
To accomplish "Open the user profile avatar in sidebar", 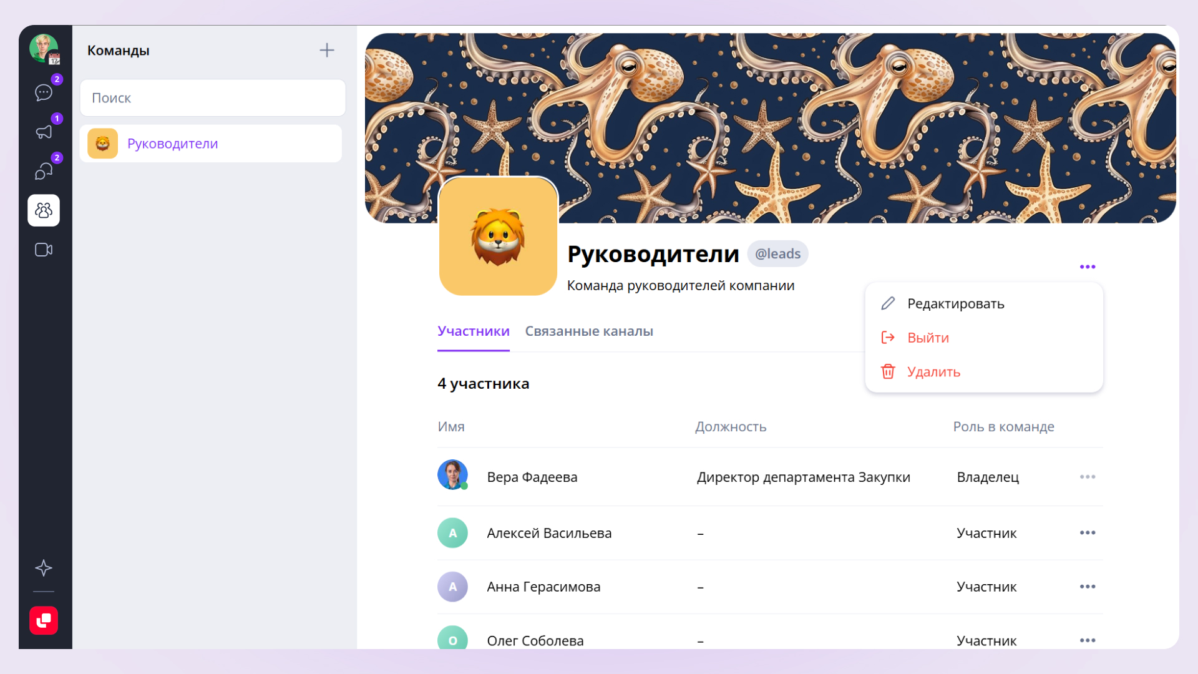I will (x=44, y=49).
